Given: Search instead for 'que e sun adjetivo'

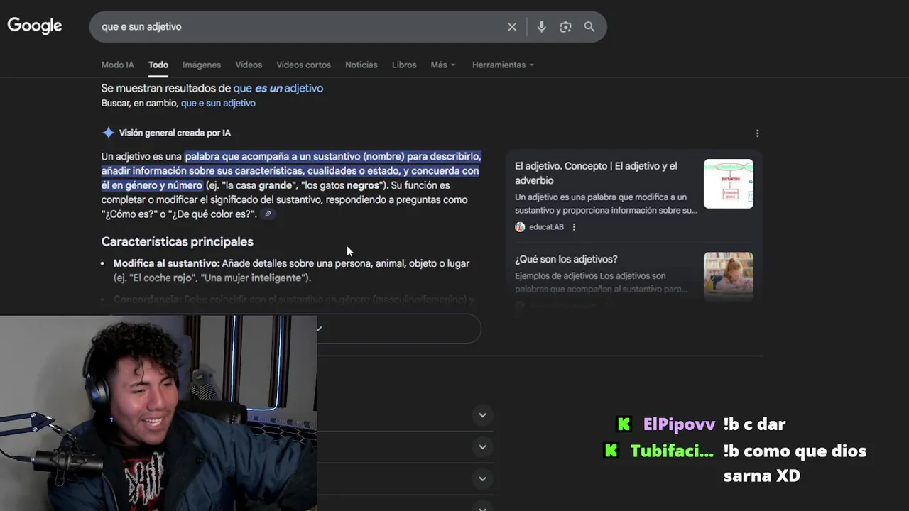Looking at the screenshot, I should tap(218, 103).
